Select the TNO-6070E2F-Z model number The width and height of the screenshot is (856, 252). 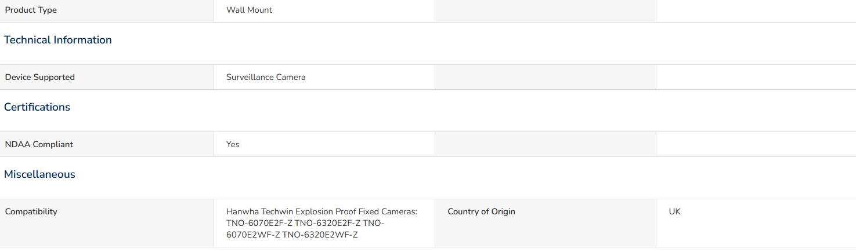(259, 223)
